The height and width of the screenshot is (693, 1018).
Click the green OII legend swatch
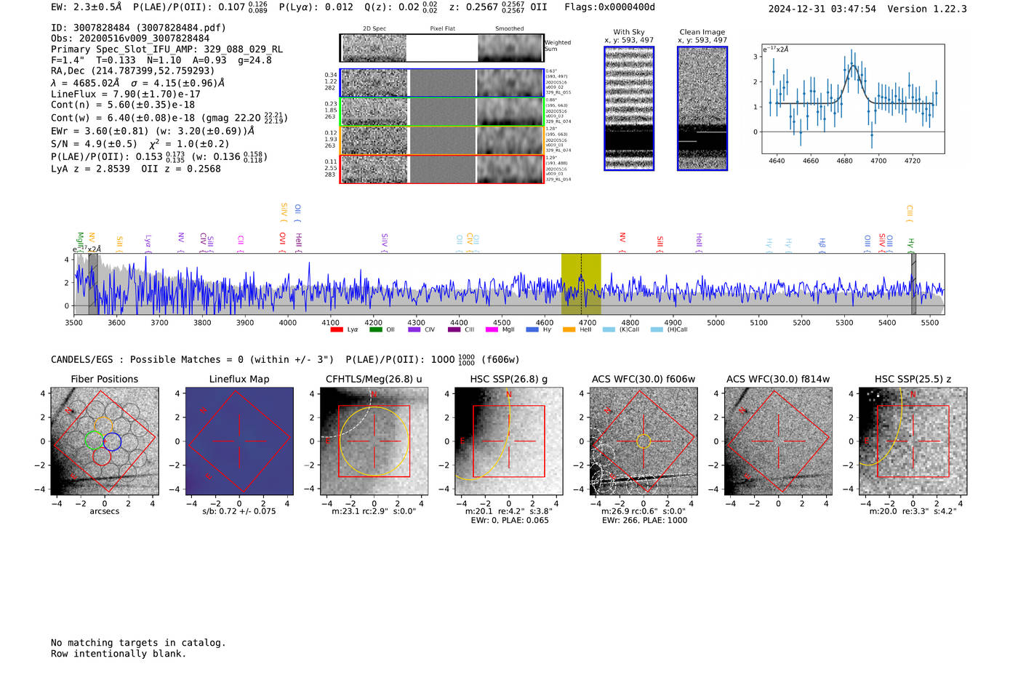click(x=376, y=329)
